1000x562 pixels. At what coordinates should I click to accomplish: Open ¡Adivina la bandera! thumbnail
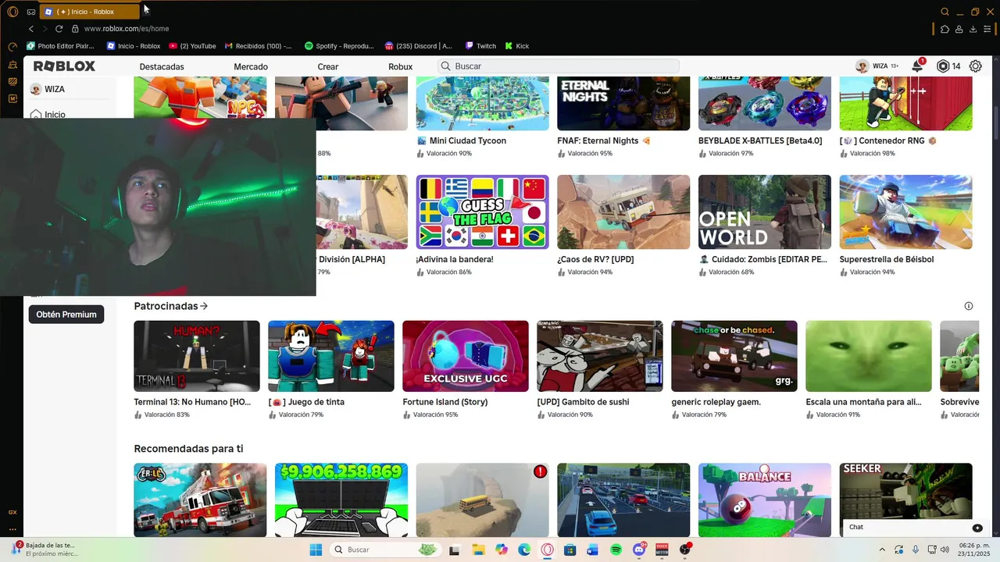pos(483,212)
